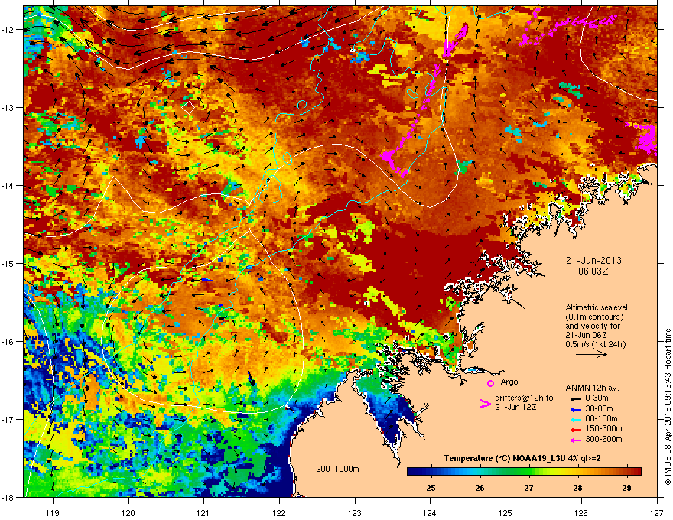673x520 pixels.
Task: Click longitude label '123' on x-axis
Action: [x=355, y=512]
